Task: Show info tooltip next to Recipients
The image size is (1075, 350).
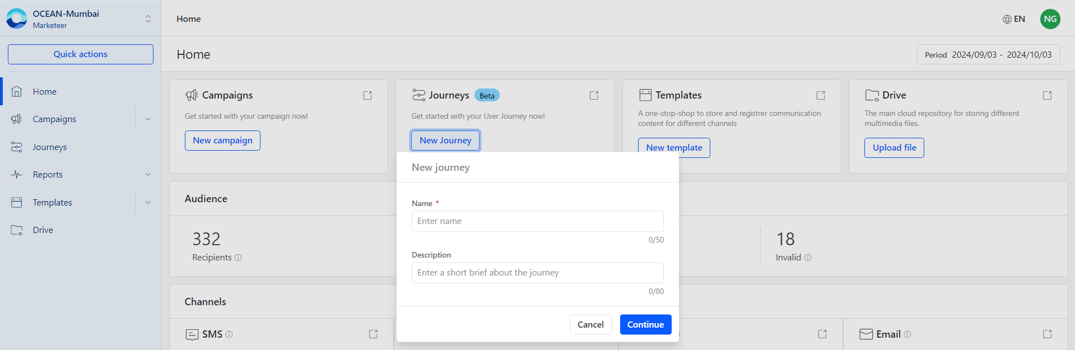Action: pyautogui.click(x=238, y=258)
